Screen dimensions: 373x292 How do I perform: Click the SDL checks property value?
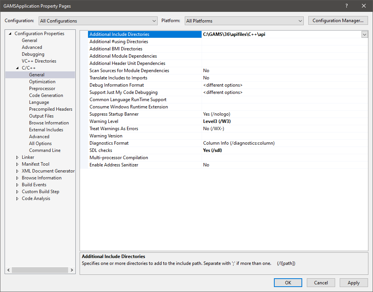212,150
